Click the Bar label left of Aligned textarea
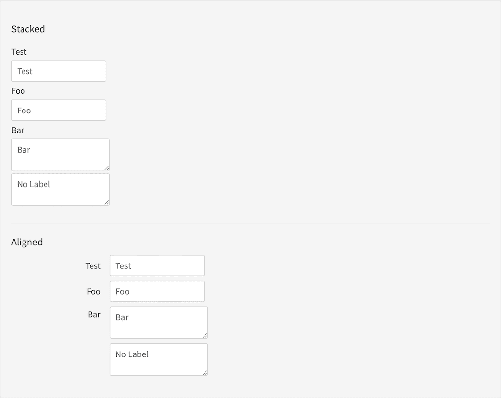Image resolution: width=501 pixels, height=398 pixels. pos(94,315)
